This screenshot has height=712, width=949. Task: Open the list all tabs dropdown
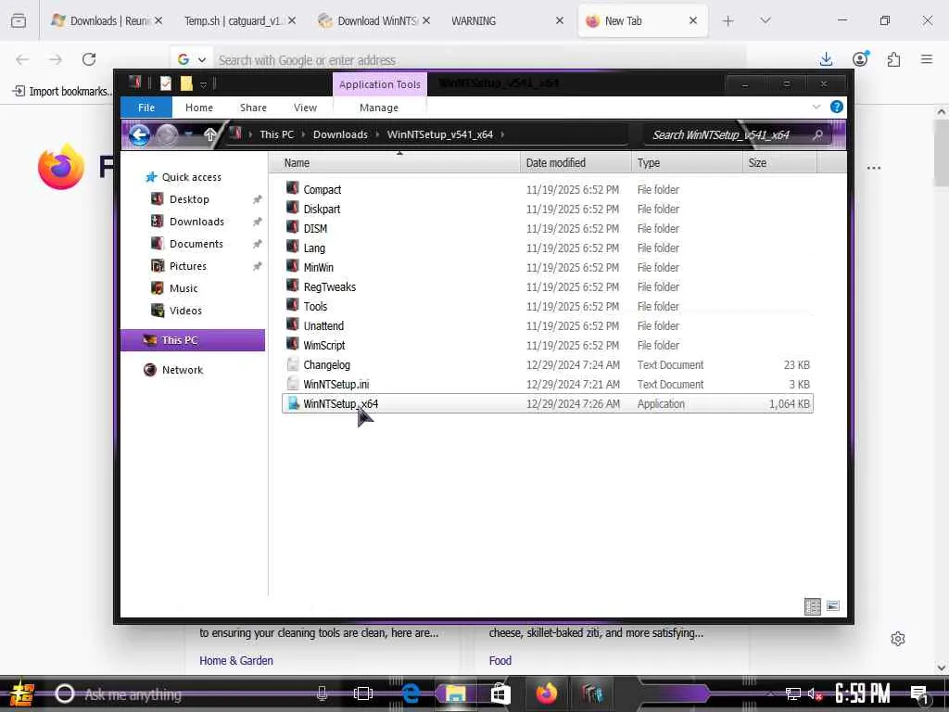[765, 21]
